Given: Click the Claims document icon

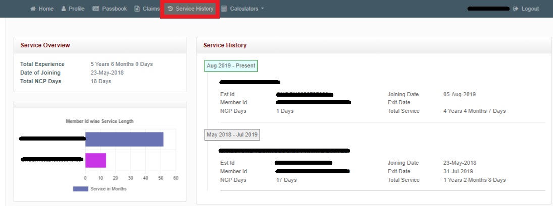Looking at the screenshot, I should tap(137, 9).
